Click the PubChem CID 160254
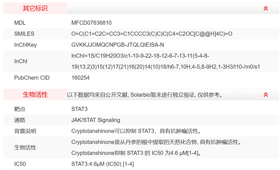 80,78
